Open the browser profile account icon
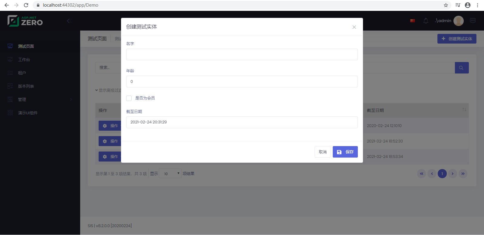This screenshot has height=235, width=484. pyautogui.click(x=468, y=5)
